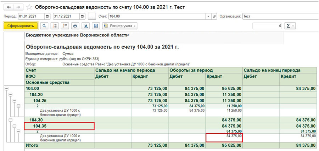Screen dimensions: 319x151
Task: Open search with the magnifier icon
Action: (44, 26)
